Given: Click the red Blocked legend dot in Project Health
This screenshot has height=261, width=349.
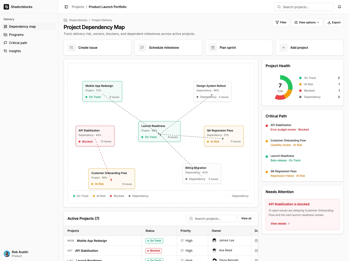Looking at the screenshot, I should click(300, 91).
